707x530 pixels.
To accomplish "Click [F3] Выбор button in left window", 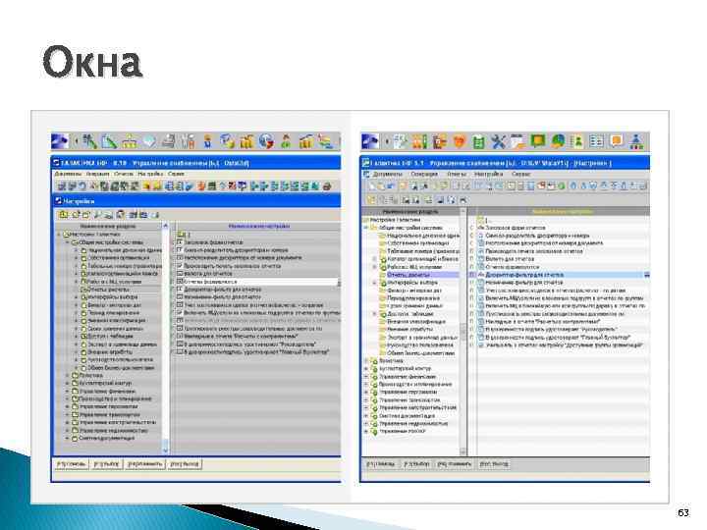I will pos(106,464).
